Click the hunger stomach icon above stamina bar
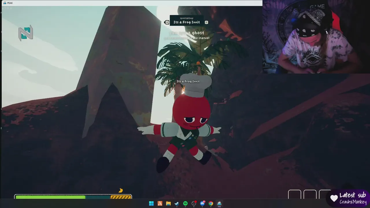Image resolution: width=370 pixels, height=208 pixels. pos(121,190)
